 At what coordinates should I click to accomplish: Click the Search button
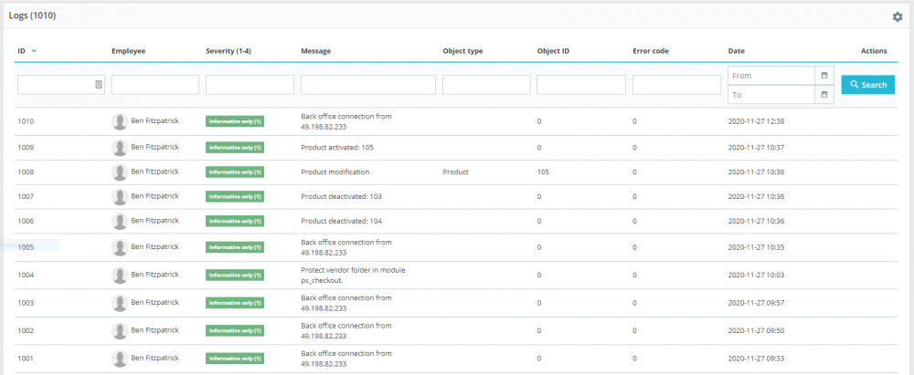tap(868, 85)
